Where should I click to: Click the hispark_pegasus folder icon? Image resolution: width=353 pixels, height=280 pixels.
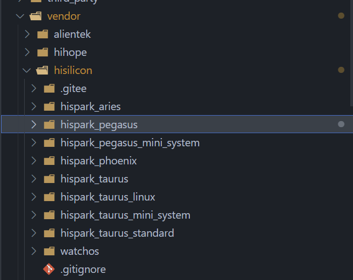49,124
